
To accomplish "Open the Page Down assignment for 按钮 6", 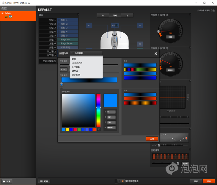I will [67, 43].
